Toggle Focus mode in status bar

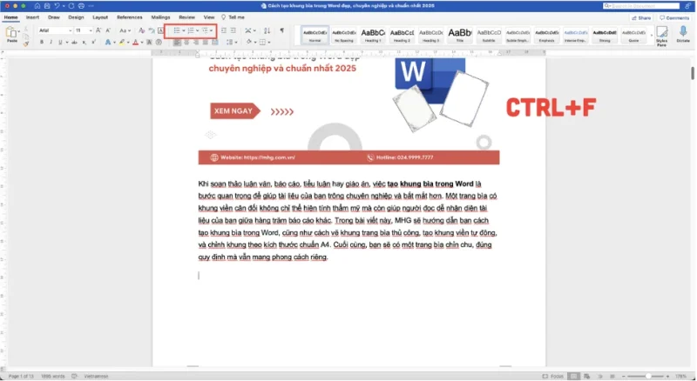[x=552, y=376]
